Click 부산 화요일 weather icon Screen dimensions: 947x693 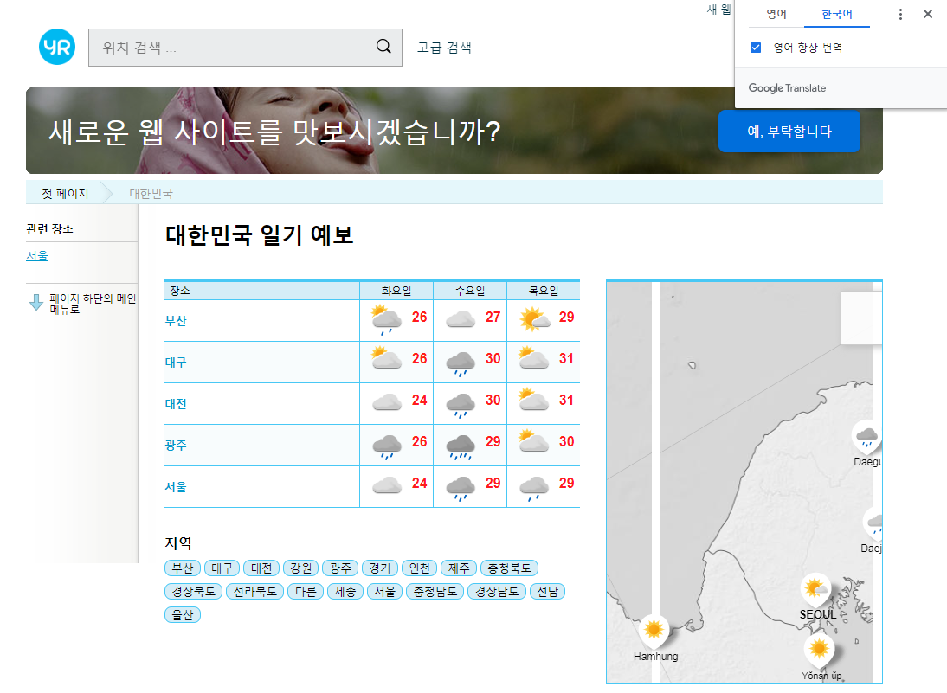tap(387, 320)
